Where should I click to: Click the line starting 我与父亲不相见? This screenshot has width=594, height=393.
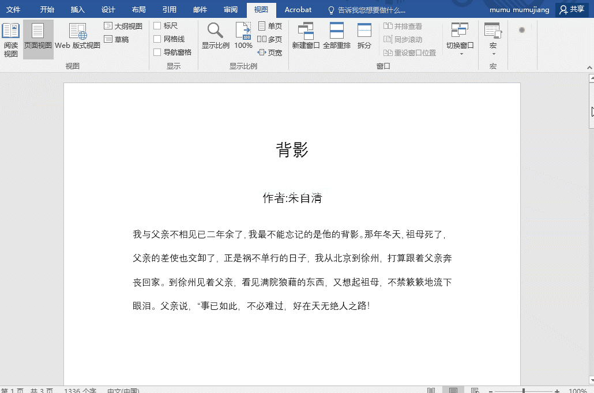[x=290, y=234]
